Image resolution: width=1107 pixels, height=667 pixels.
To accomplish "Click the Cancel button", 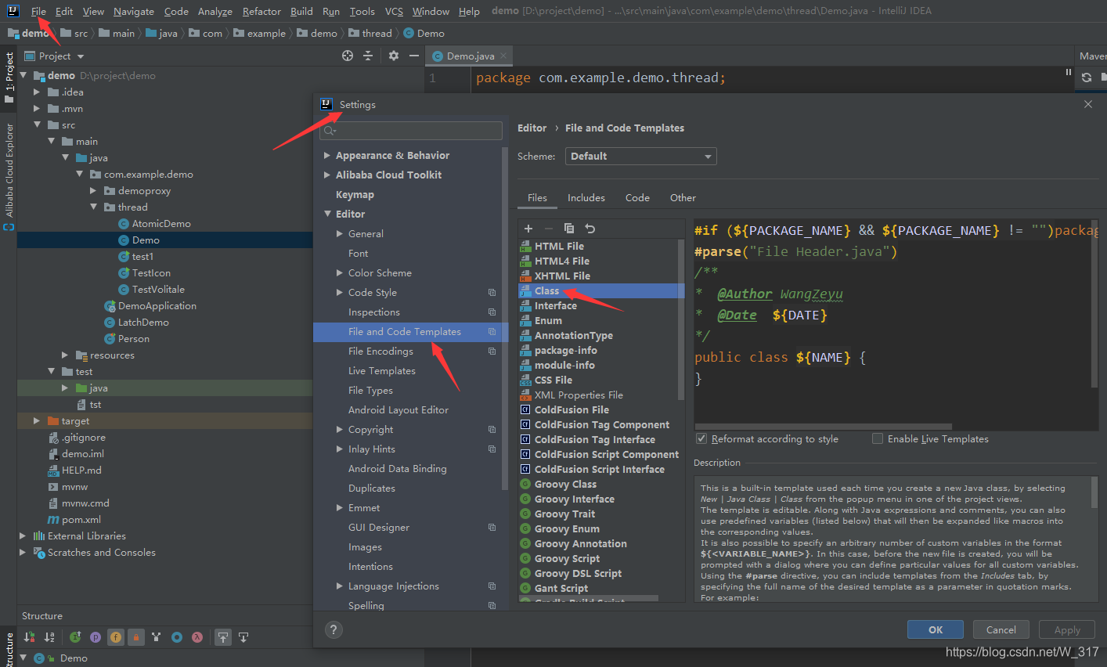I will [x=1001, y=629].
